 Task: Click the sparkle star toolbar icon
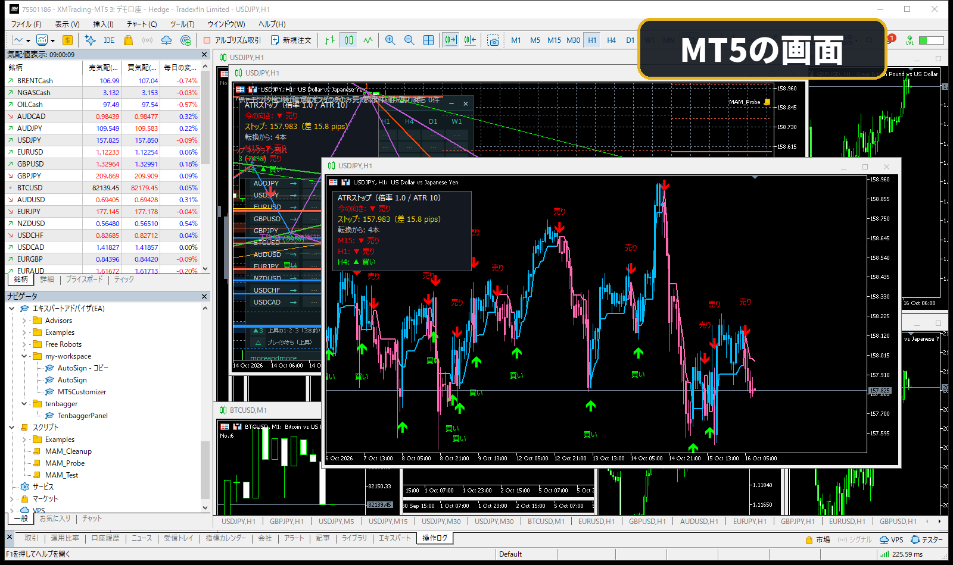click(90, 40)
